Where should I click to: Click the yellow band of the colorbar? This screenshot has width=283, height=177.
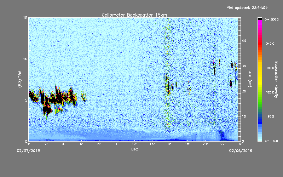(260, 74)
